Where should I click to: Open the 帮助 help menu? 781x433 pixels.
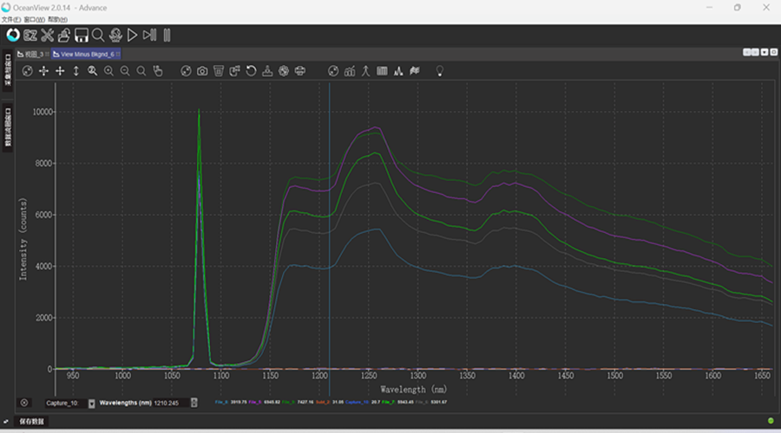[57, 19]
